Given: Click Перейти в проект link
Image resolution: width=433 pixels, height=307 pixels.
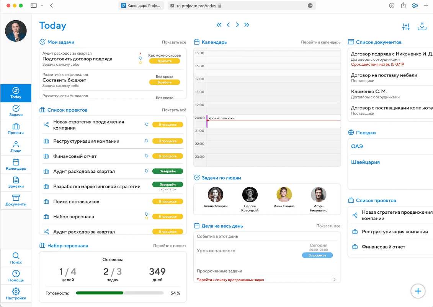Looking at the screenshot, I should (170, 246).
